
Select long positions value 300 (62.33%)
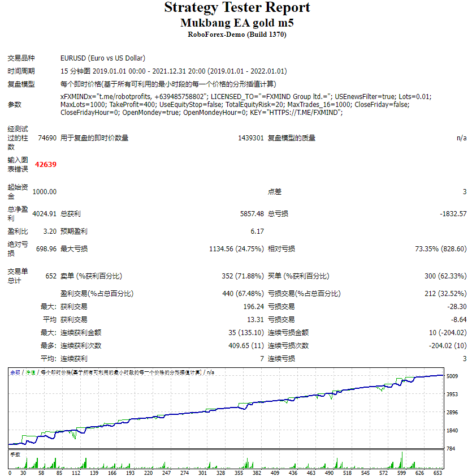coord(445,276)
